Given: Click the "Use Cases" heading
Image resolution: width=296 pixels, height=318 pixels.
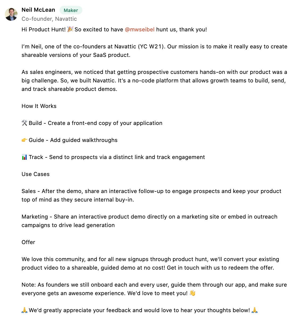Looking at the screenshot, I should tap(36, 174).
